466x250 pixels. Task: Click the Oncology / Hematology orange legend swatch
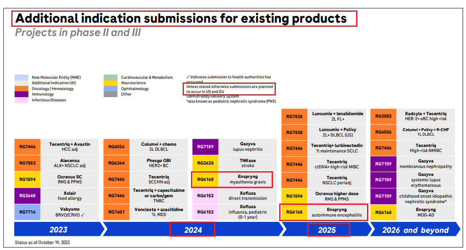[x=22, y=89]
